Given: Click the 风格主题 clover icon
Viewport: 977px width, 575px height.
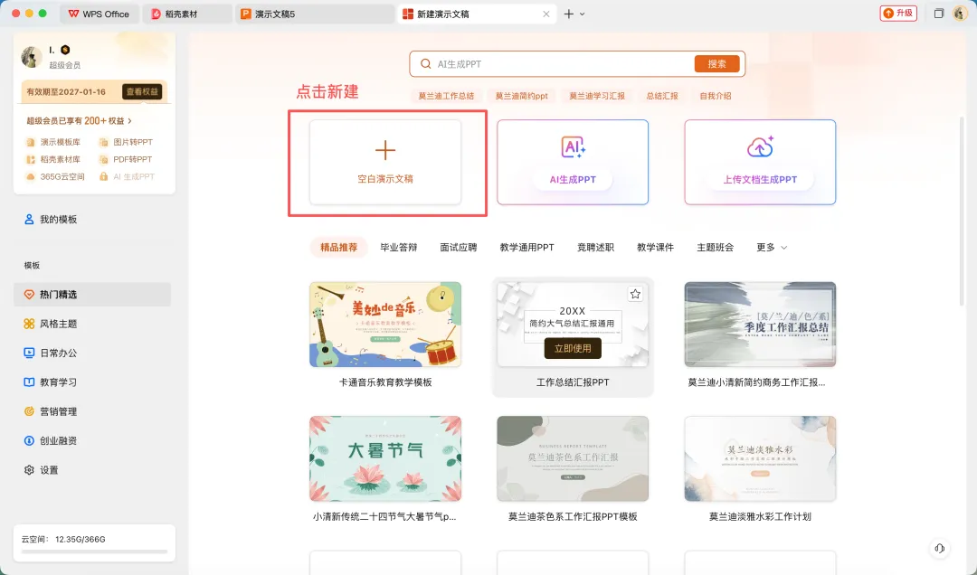Looking at the screenshot, I should (x=29, y=324).
